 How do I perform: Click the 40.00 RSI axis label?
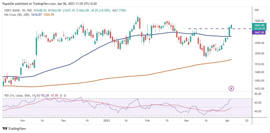(258, 111)
